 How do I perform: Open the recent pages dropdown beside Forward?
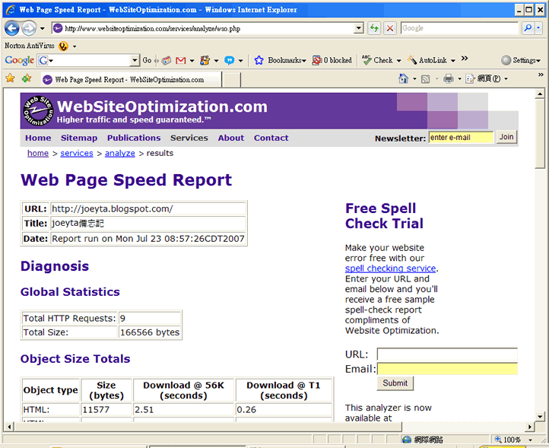42,28
